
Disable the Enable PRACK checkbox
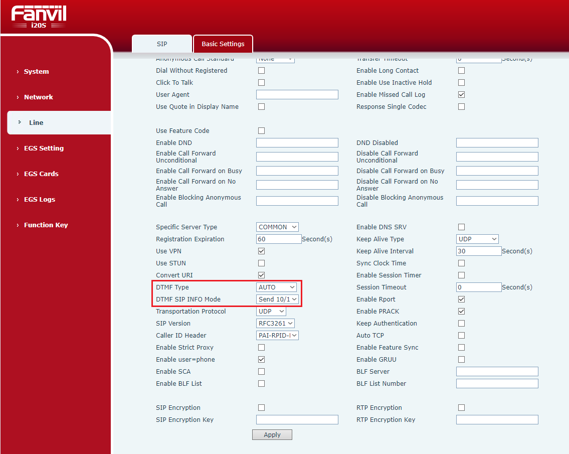pos(461,312)
